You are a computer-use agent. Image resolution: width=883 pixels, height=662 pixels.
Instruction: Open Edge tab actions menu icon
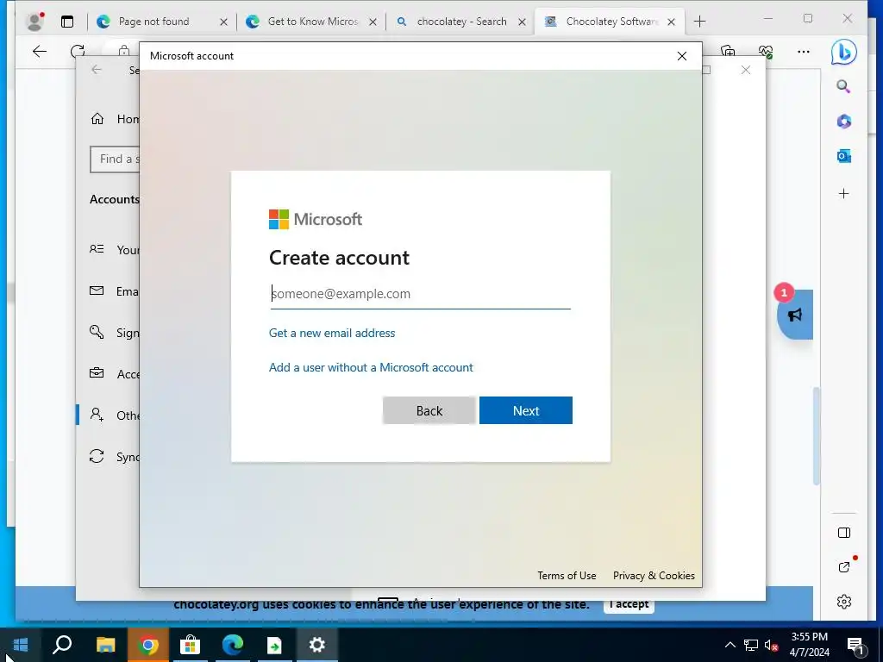67,22
